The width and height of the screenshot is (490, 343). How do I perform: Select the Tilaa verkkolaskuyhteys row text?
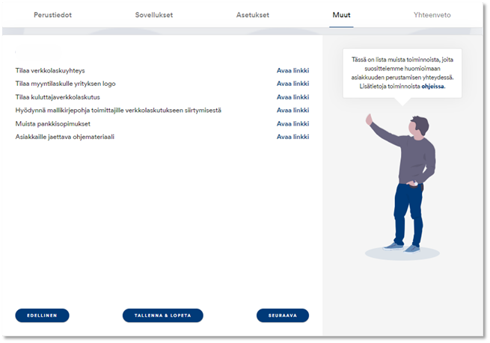50,70
